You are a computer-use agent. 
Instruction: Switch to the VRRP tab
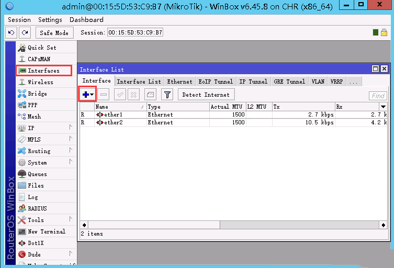[x=337, y=81]
